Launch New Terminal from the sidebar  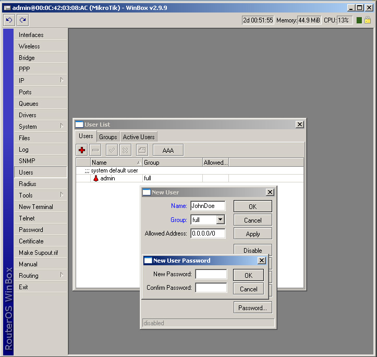coord(41,206)
